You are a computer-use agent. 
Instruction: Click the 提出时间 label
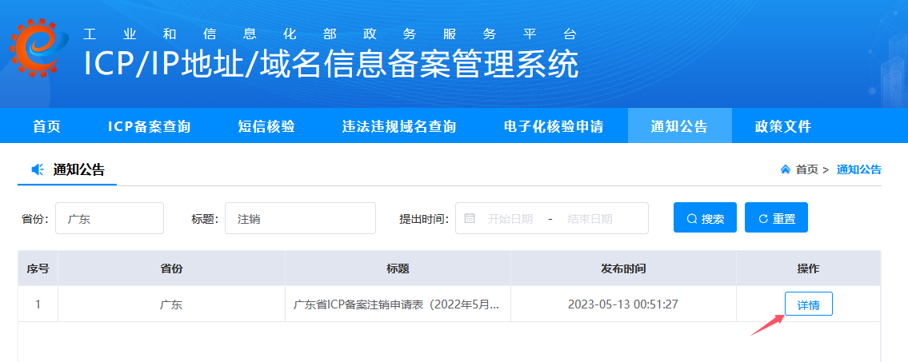point(425,219)
